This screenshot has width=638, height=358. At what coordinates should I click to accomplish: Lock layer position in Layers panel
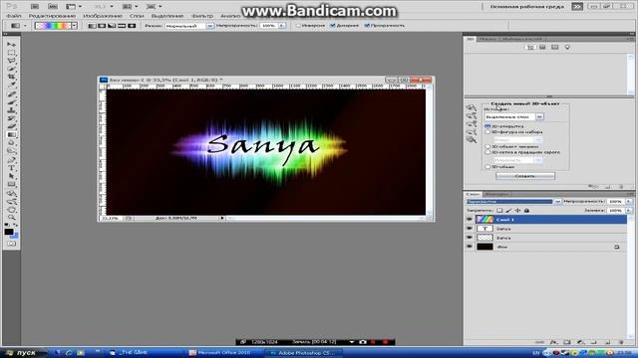pos(517,210)
